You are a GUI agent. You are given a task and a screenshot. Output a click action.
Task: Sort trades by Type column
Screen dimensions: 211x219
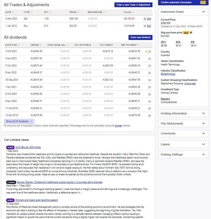click(x=31, y=12)
